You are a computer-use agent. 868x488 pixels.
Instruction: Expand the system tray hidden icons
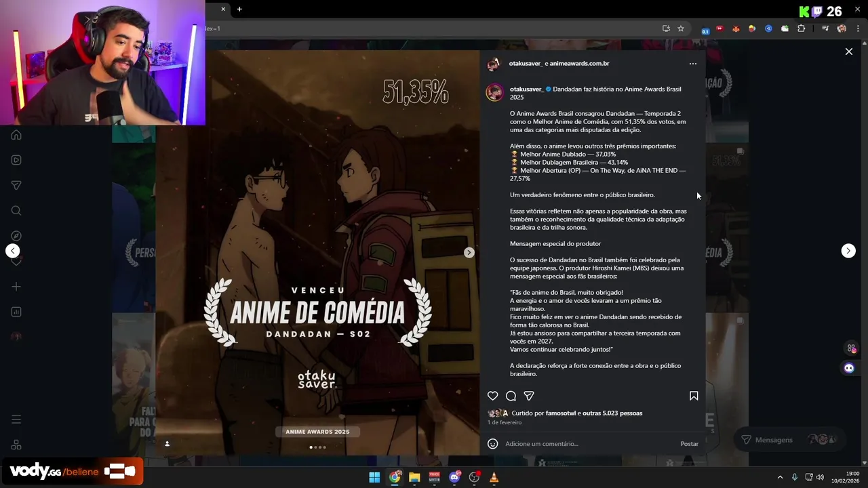[780, 477]
